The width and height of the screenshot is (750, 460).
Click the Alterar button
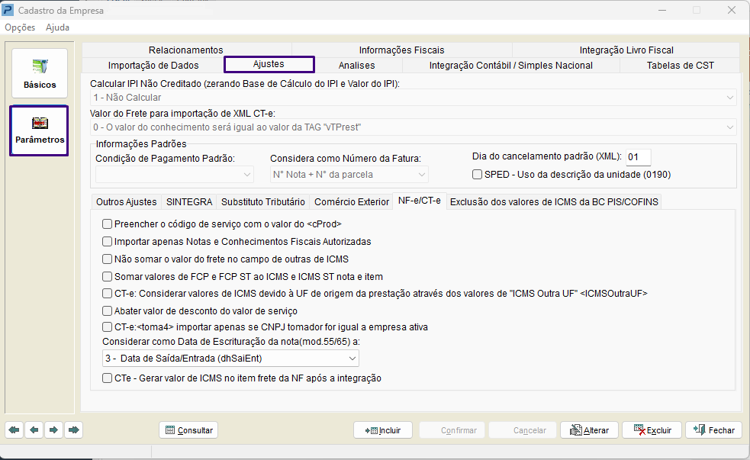click(x=589, y=430)
